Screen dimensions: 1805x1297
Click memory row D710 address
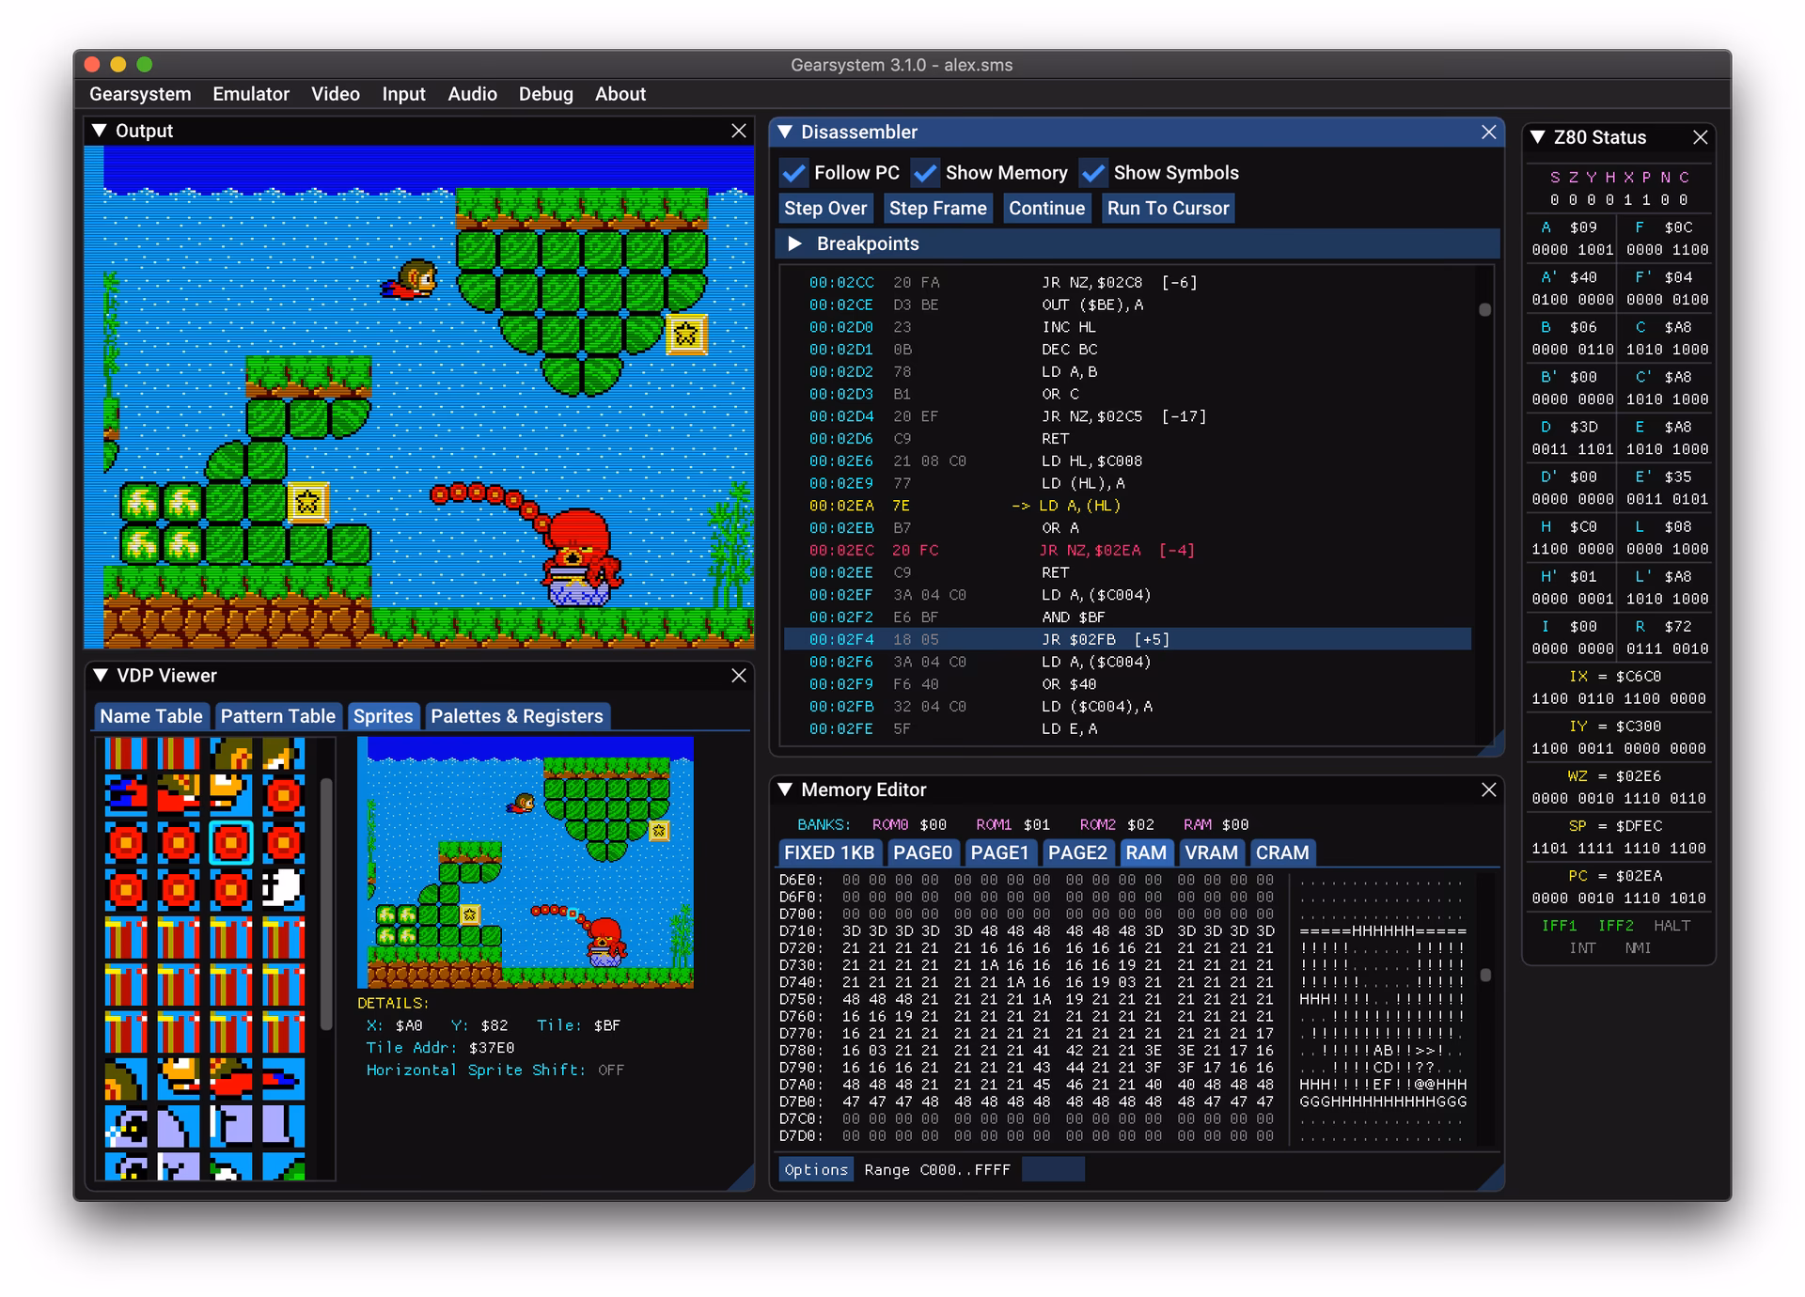(x=801, y=930)
